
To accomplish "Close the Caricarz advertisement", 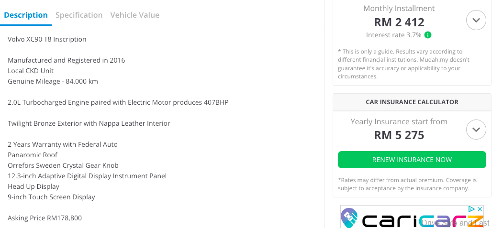I will click(480, 209).
